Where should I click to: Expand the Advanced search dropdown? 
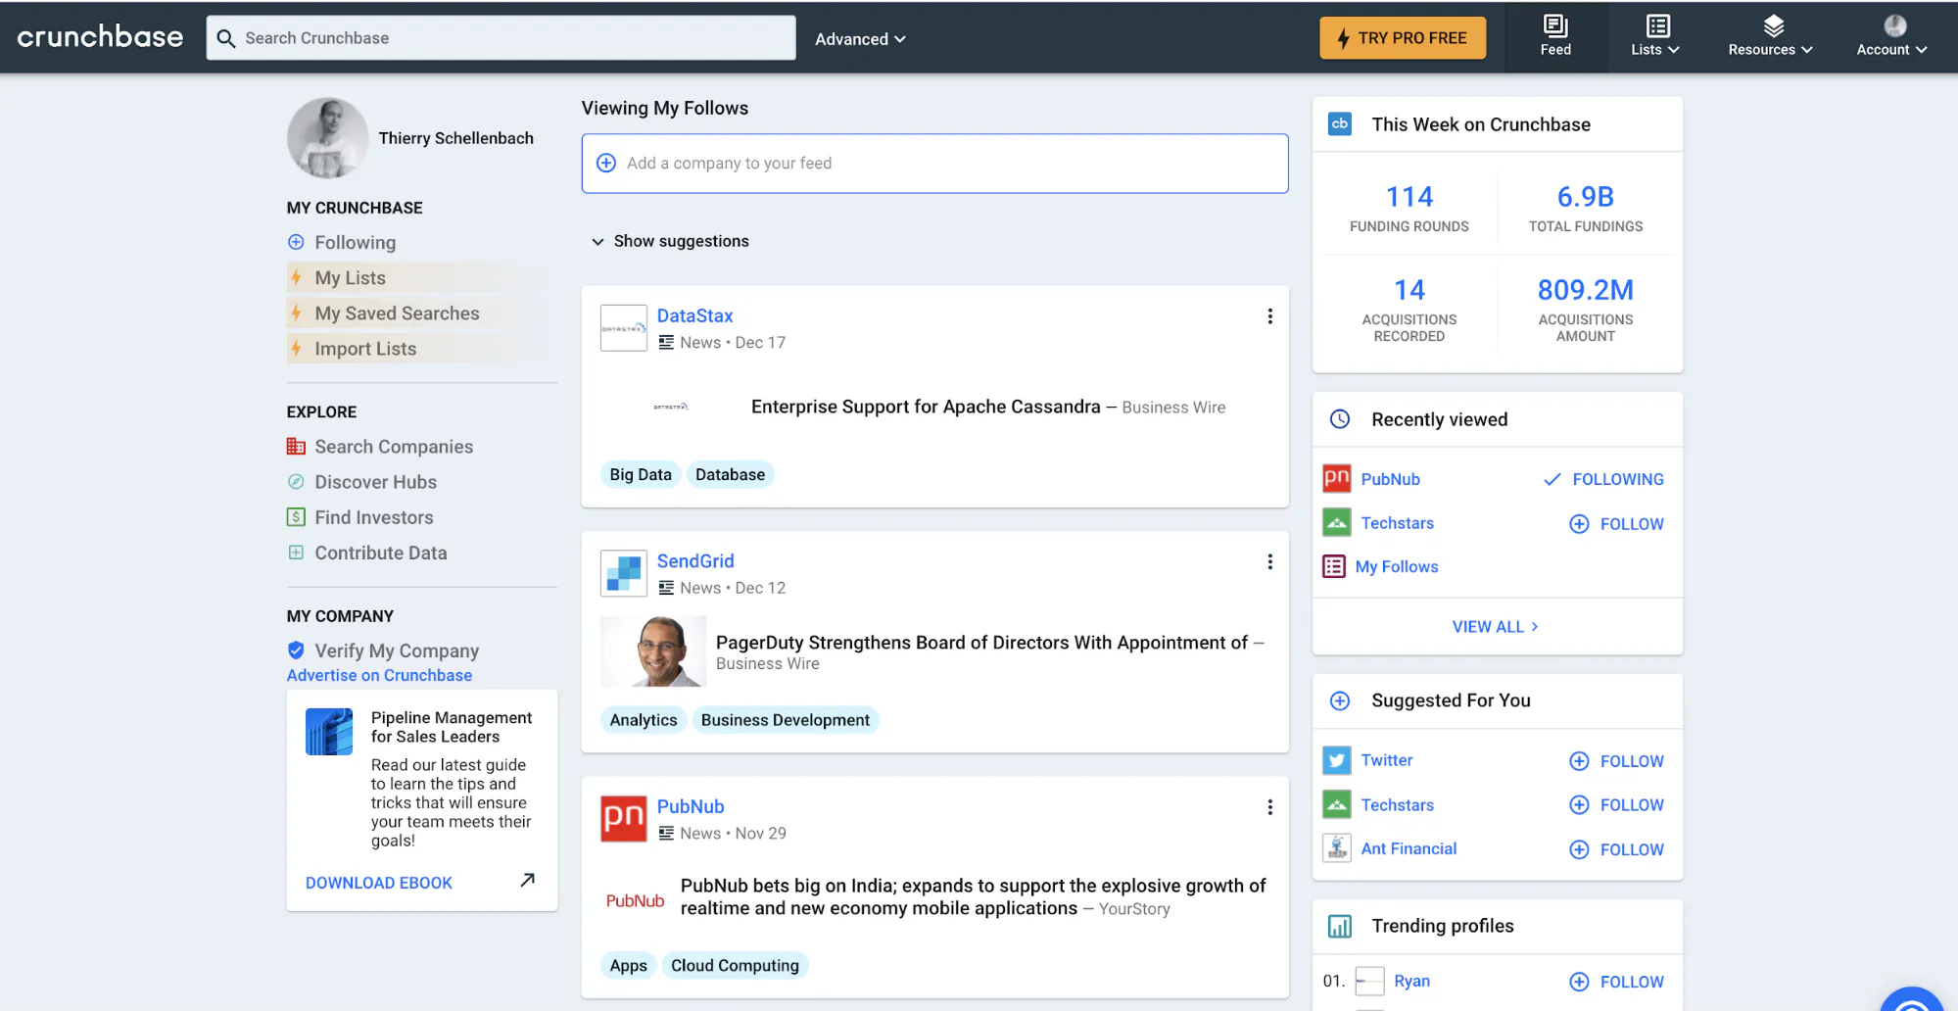tap(860, 39)
